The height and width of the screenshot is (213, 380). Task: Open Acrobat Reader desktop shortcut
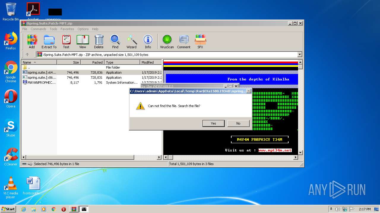[x=33, y=11]
